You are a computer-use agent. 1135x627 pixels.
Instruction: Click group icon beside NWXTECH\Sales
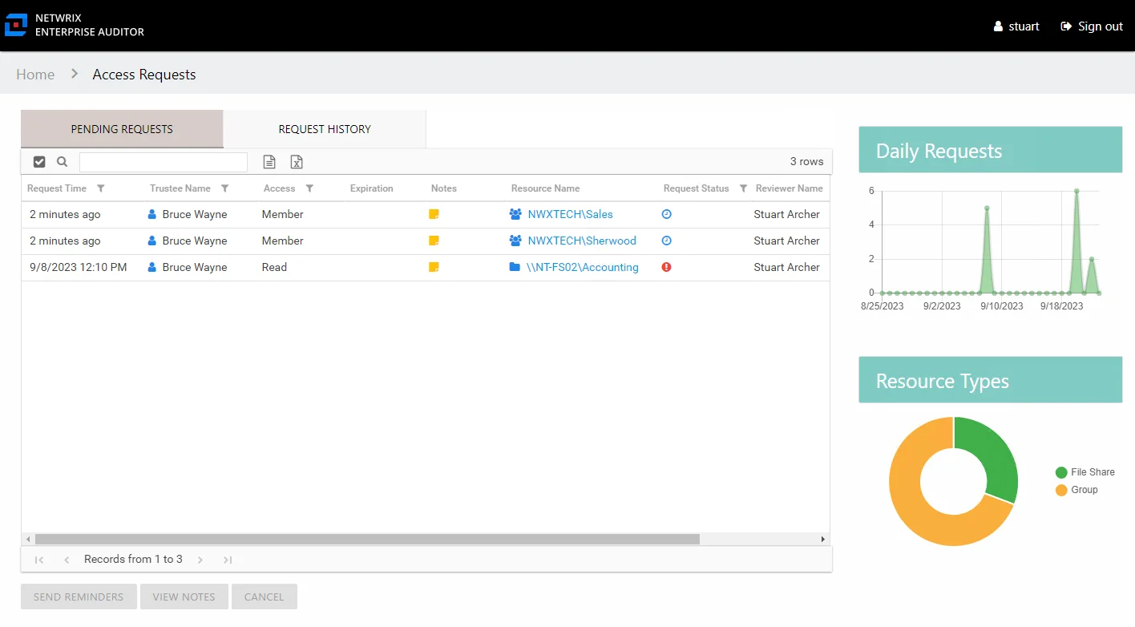pyautogui.click(x=515, y=214)
